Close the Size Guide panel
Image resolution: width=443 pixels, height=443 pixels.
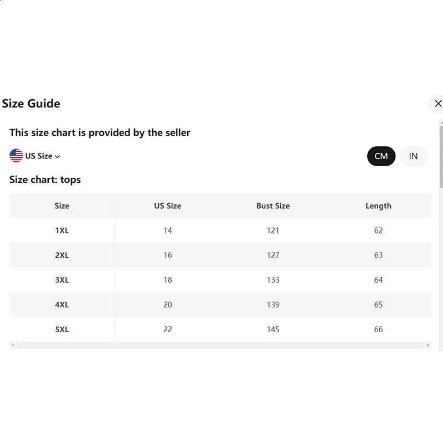pyautogui.click(x=437, y=104)
